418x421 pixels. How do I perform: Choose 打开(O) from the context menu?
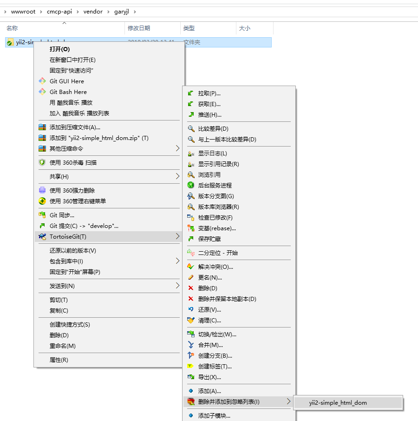point(109,49)
